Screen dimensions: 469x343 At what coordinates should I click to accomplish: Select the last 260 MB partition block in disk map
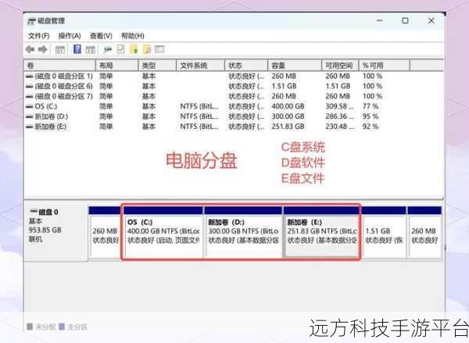pyautogui.click(x=424, y=232)
